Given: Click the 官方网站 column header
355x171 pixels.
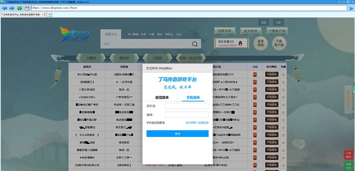Looking at the screenshot, I should (x=272, y=67).
